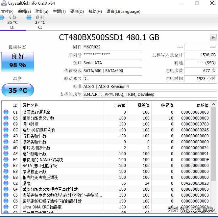This screenshot has width=218, height=217.
Task: Select the 未使用的 NAND 保留块 row
Action: coord(106,159)
